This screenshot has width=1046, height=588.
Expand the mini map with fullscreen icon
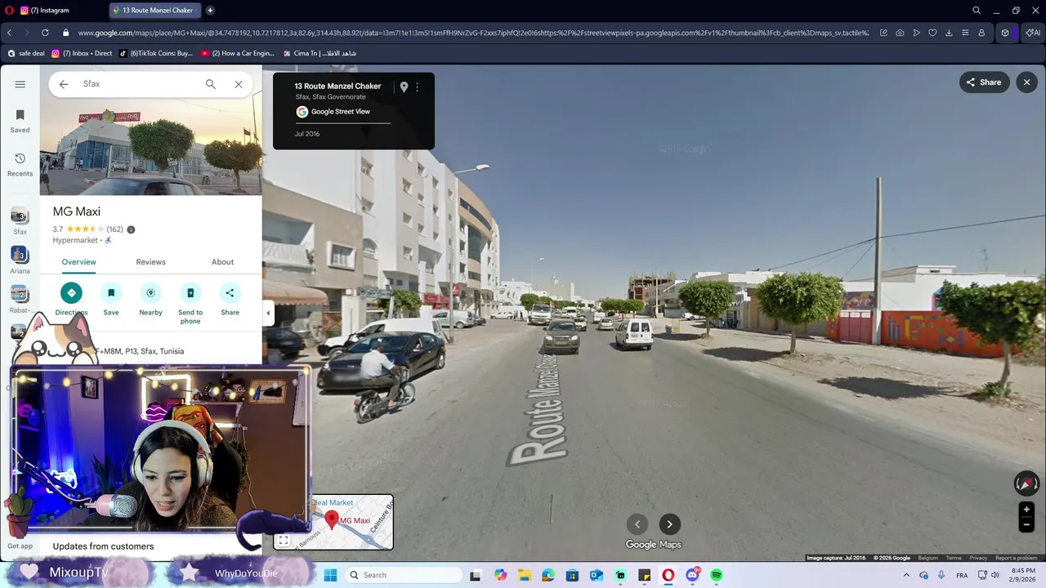284,541
